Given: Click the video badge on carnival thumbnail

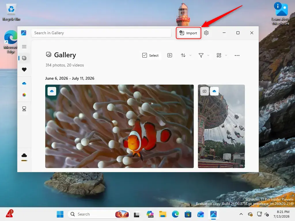Looking at the screenshot, I should pyautogui.click(x=205, y=91).
